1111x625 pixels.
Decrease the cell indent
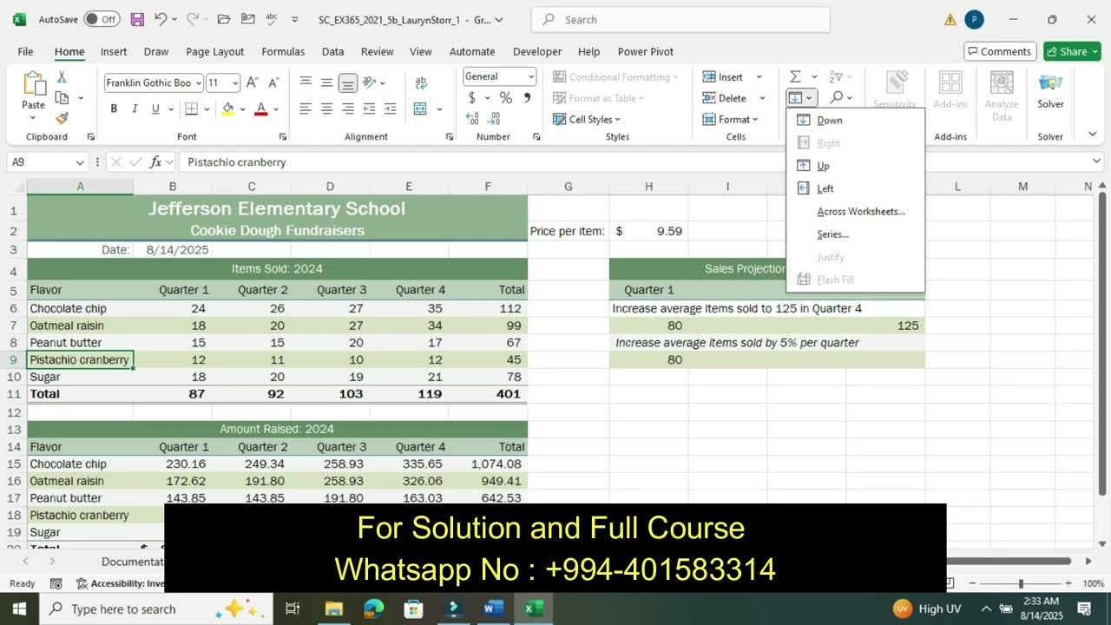(370, 109)
